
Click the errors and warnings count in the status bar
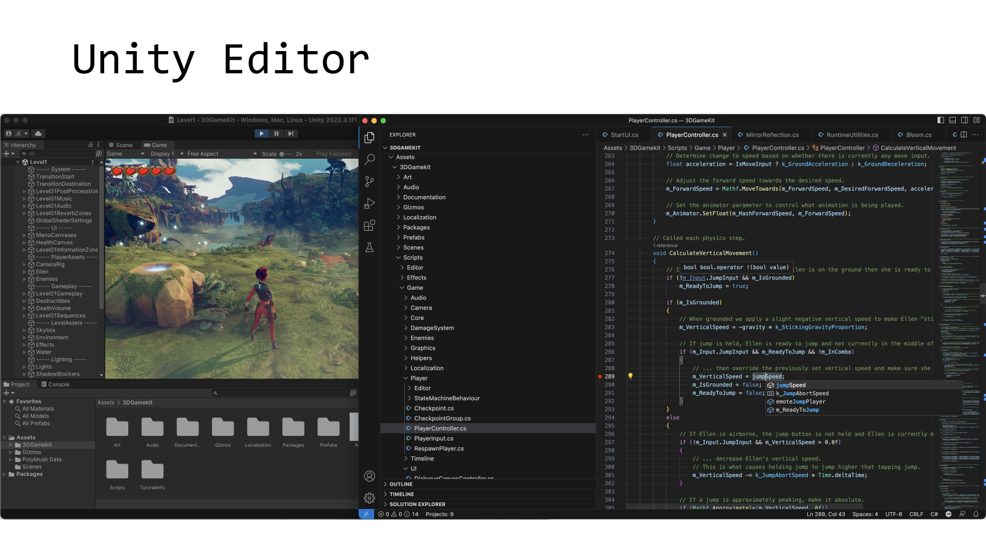pos(398,514)
